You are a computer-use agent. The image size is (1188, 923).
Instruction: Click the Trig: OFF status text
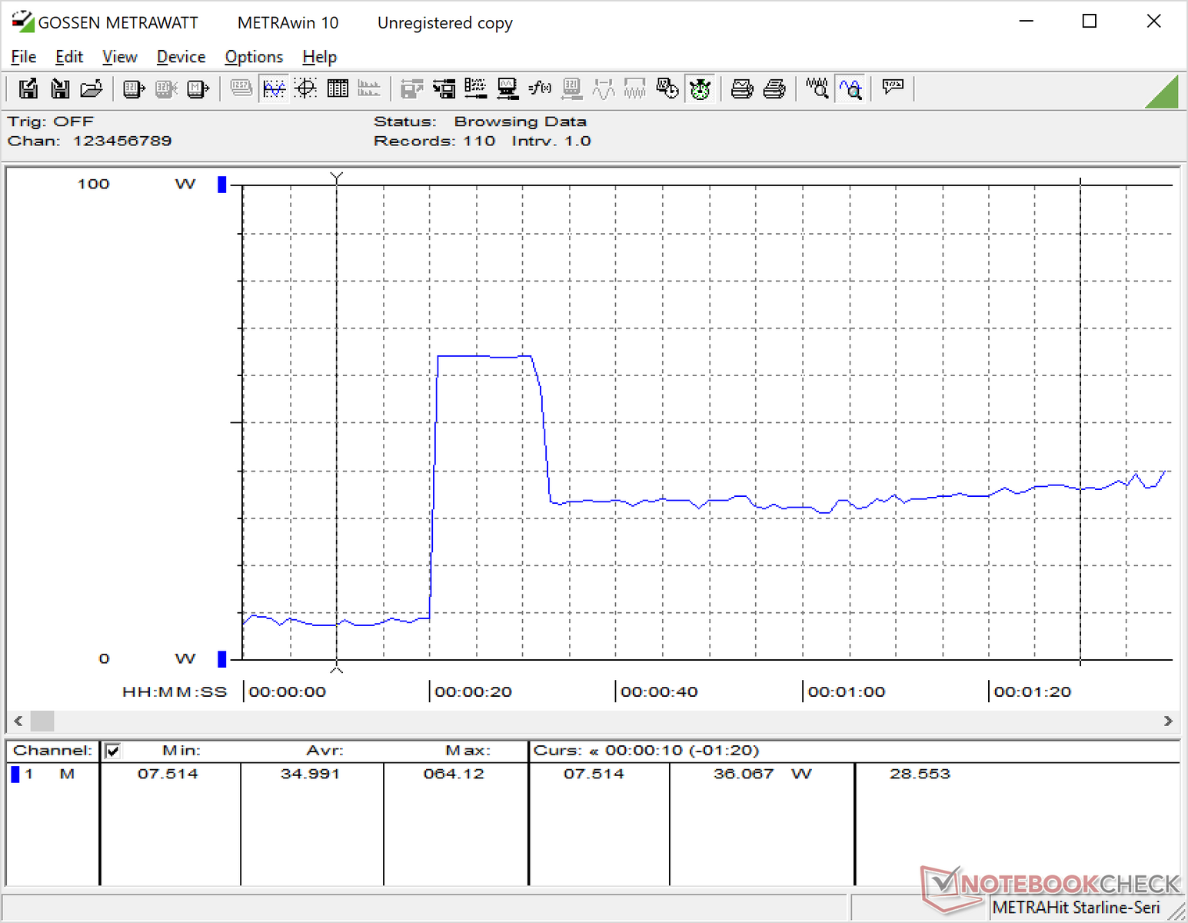pyautogui.click(x=51, y=122)
